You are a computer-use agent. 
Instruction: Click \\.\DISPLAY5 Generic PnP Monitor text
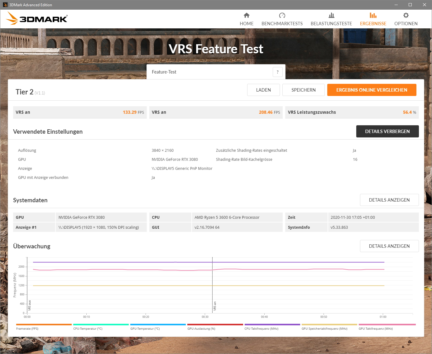pos(182,168)
